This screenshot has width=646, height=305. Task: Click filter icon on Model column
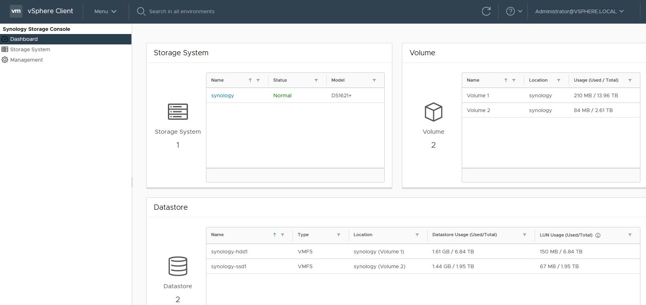tap(374, 80)
